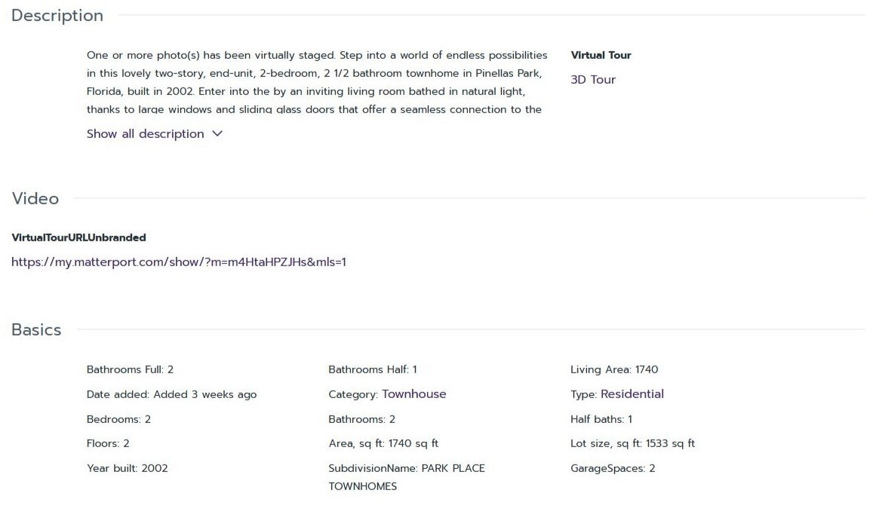Click the Residential type link
This screenshot has width=873, height=530.
pyautogui.click(x=632, y=394)
